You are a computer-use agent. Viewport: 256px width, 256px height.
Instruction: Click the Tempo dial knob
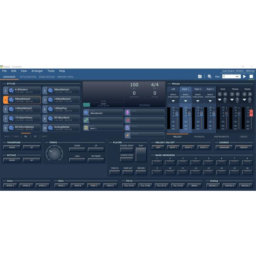coord(54,153)
